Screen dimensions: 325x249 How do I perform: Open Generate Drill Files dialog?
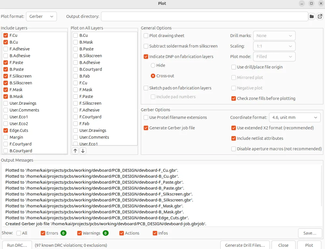pos(245,245)
